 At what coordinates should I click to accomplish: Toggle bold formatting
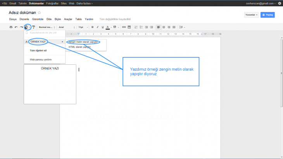pyautogui.click(x=92, y=27)
